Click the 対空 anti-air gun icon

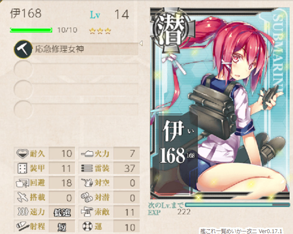pyautogui.click(x=87, y=183)
